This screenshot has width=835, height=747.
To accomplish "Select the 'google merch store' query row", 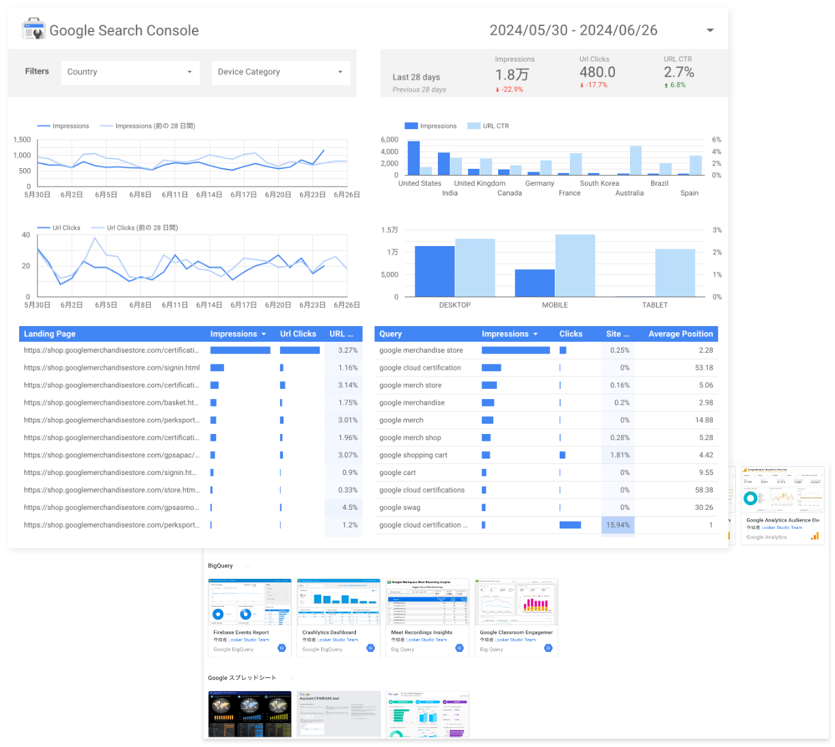I will point(546,385).
